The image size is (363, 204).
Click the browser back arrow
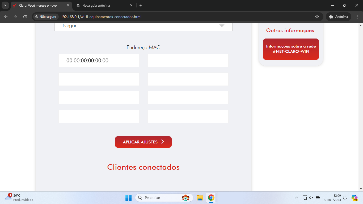pyautogui.click(x=6, y=17)
